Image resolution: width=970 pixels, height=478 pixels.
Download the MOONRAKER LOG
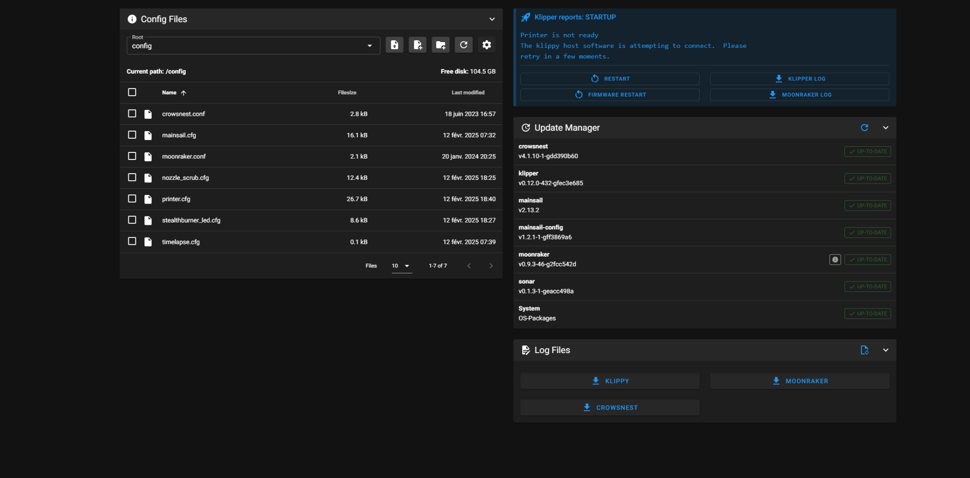[x=799, y=95]
